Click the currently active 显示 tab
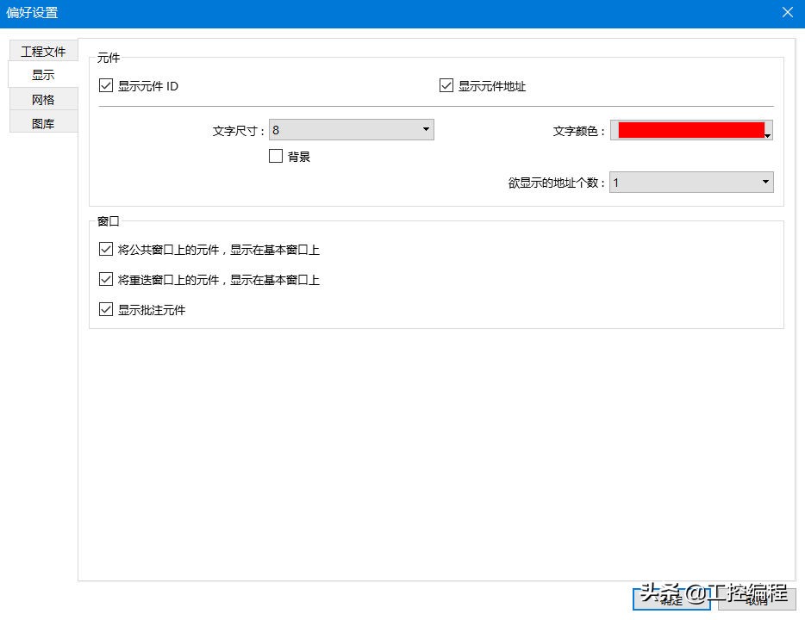Screen dimensions: 805x620 pos(43,74)
